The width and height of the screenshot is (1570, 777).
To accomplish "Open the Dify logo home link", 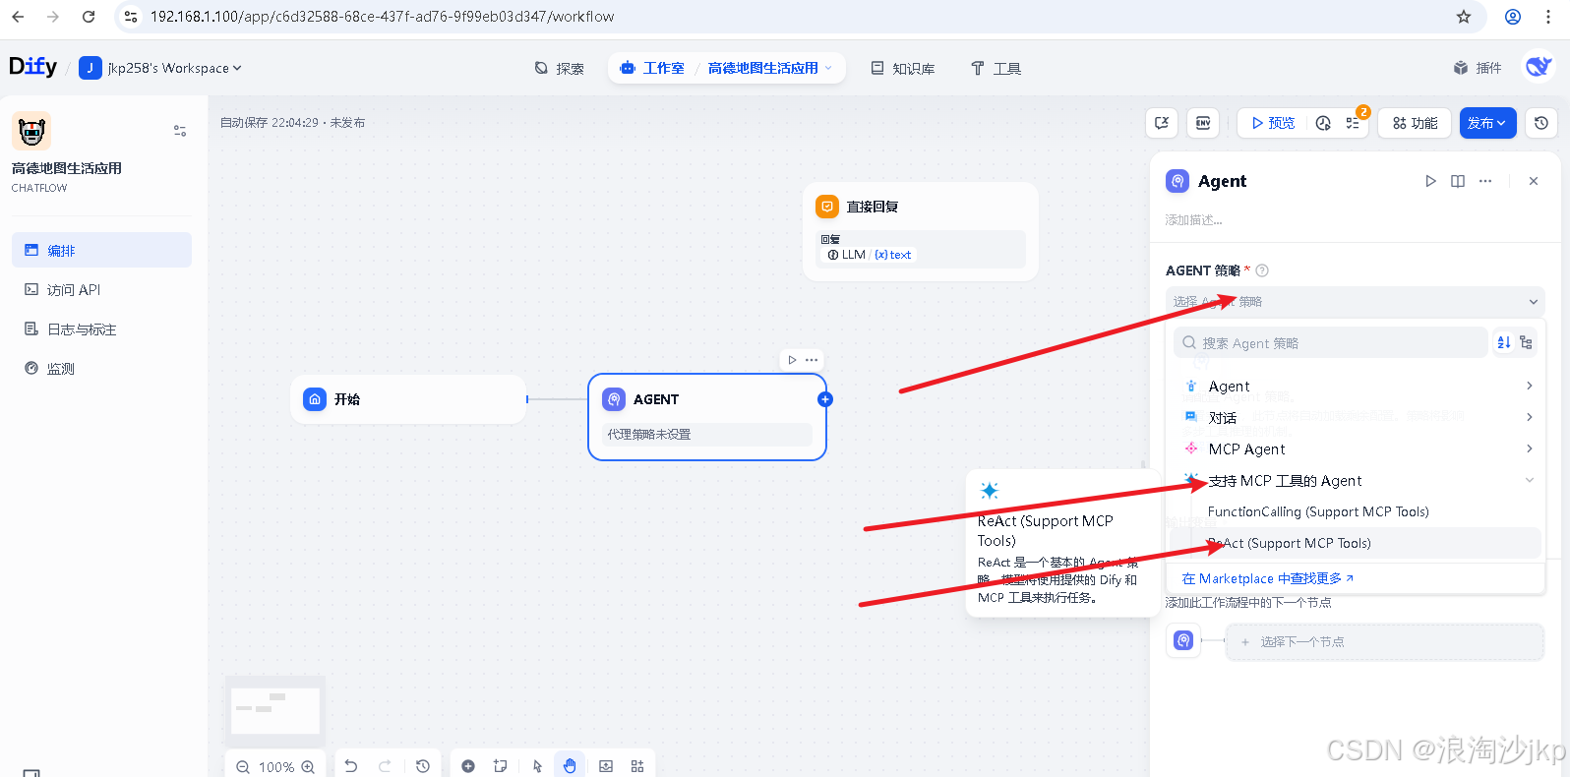I will coord(32,67).
